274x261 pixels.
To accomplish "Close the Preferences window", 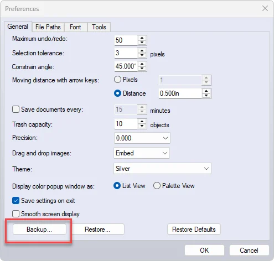I will tap(265, 8).
